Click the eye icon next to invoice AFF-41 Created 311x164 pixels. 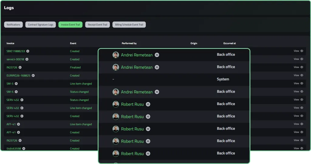[x=19, y=132]
